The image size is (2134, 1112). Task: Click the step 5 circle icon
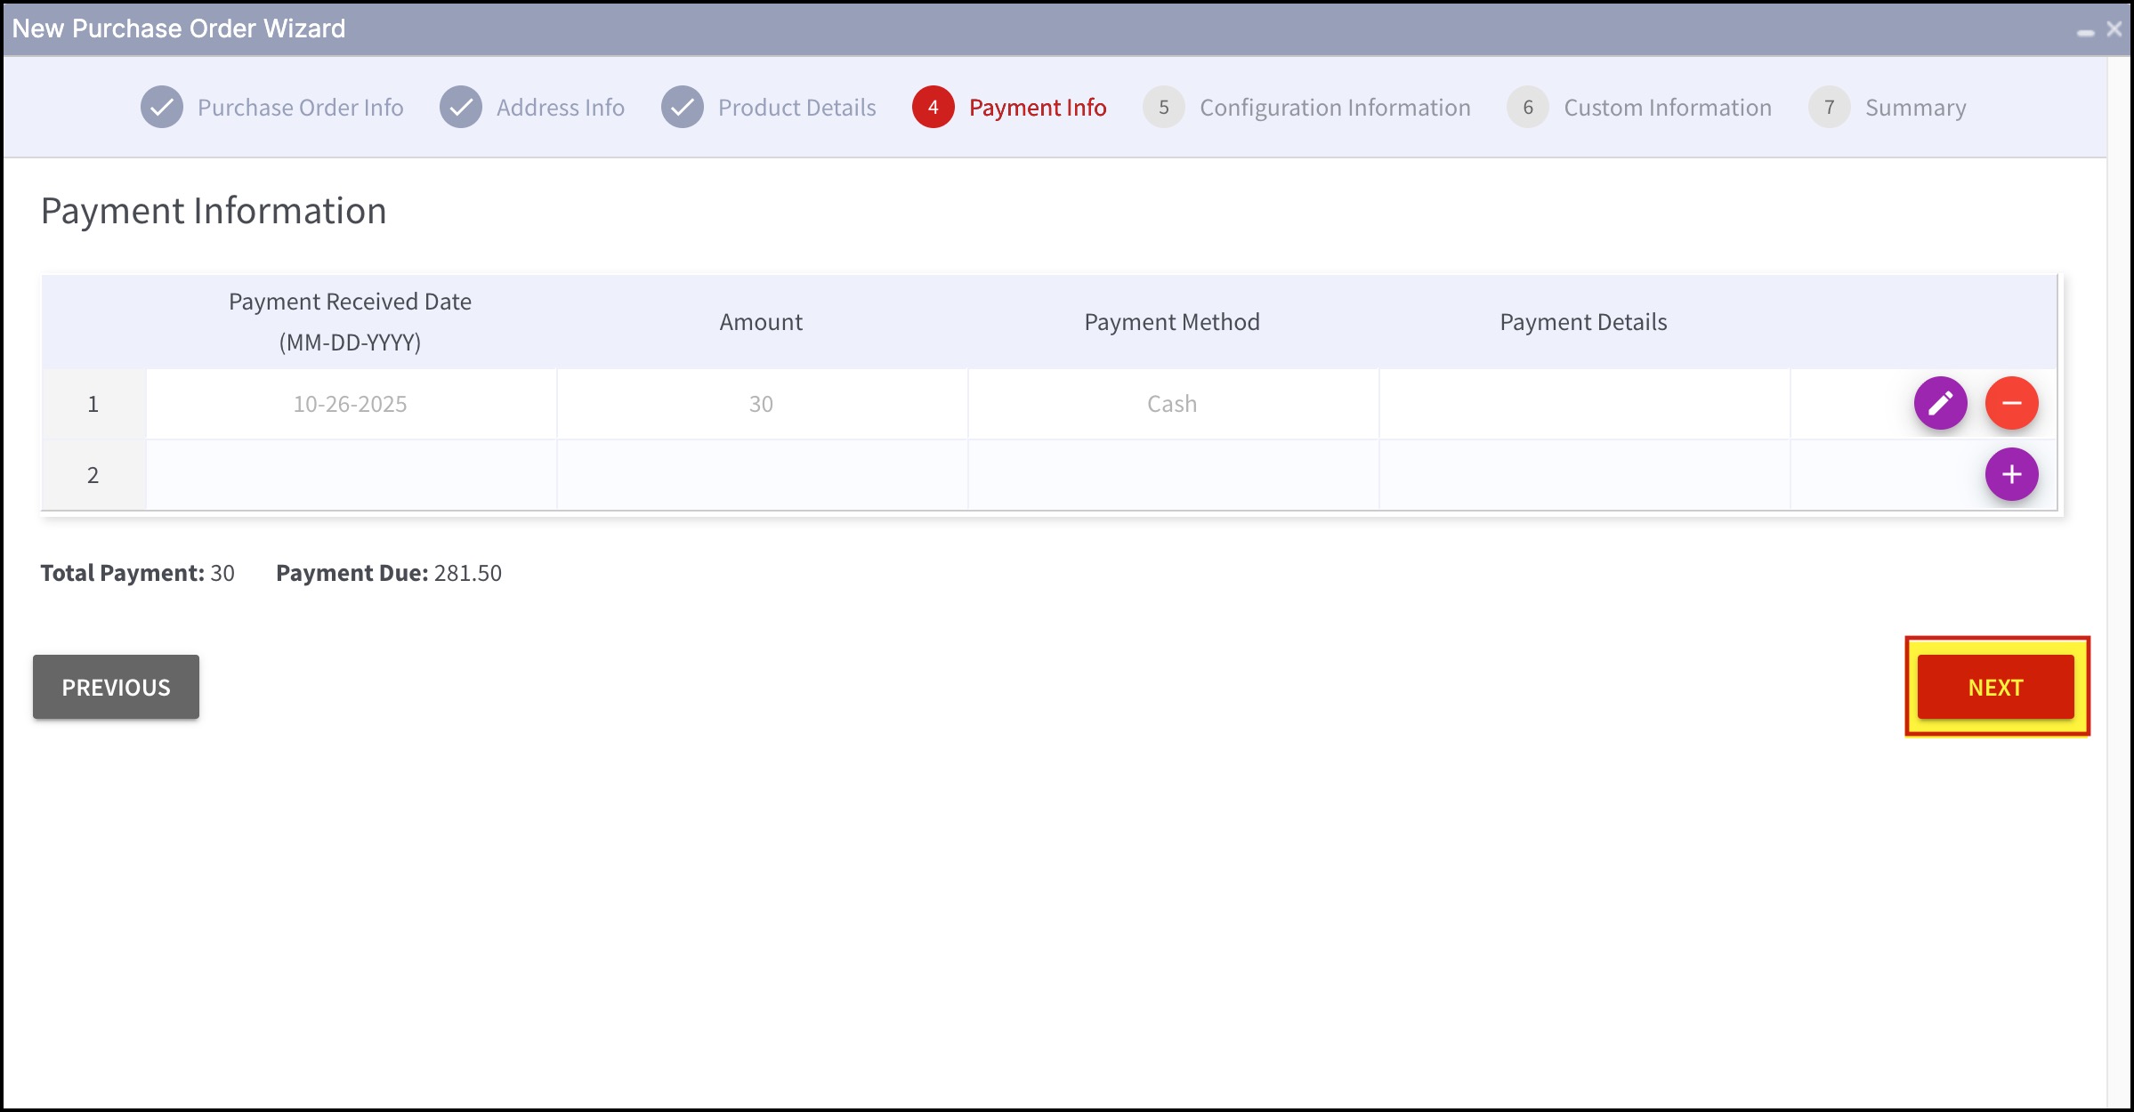[1163, 108]
